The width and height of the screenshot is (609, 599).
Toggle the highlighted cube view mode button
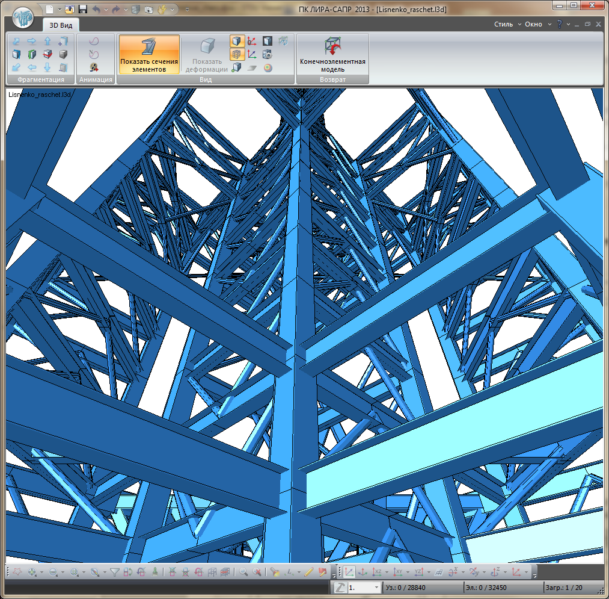point(237,41)
